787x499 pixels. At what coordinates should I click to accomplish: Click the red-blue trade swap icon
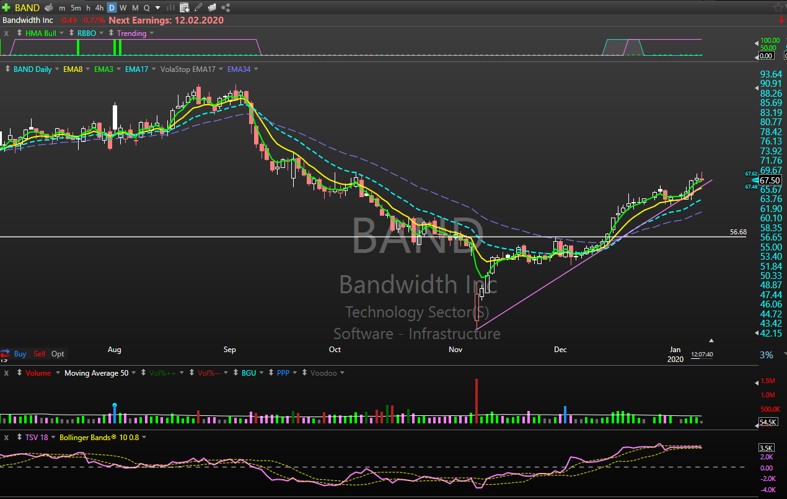[x=6, y=354]
